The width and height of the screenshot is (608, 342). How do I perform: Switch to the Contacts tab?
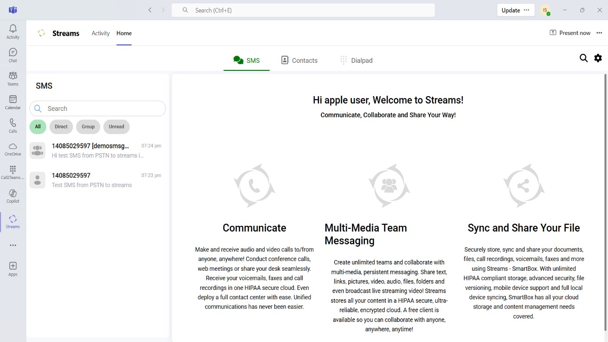point(299,61)
